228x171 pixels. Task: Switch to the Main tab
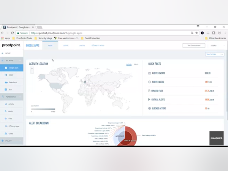coord(50,46)
